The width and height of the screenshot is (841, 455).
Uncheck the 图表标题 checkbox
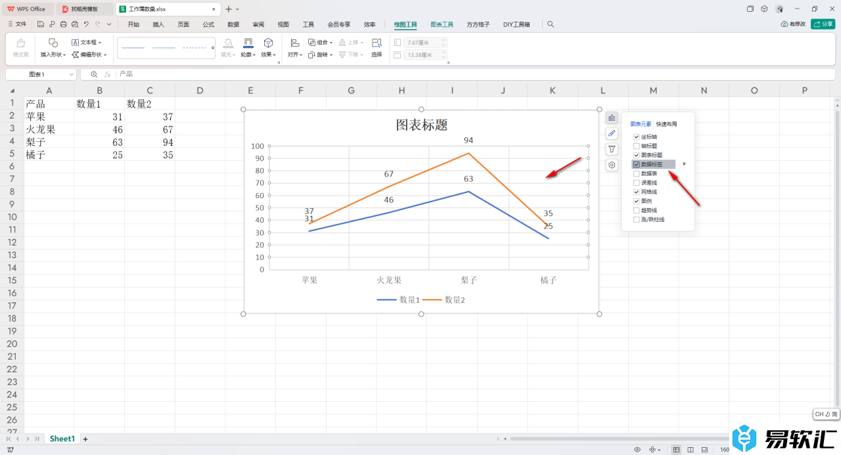click(x=636, y=155)
